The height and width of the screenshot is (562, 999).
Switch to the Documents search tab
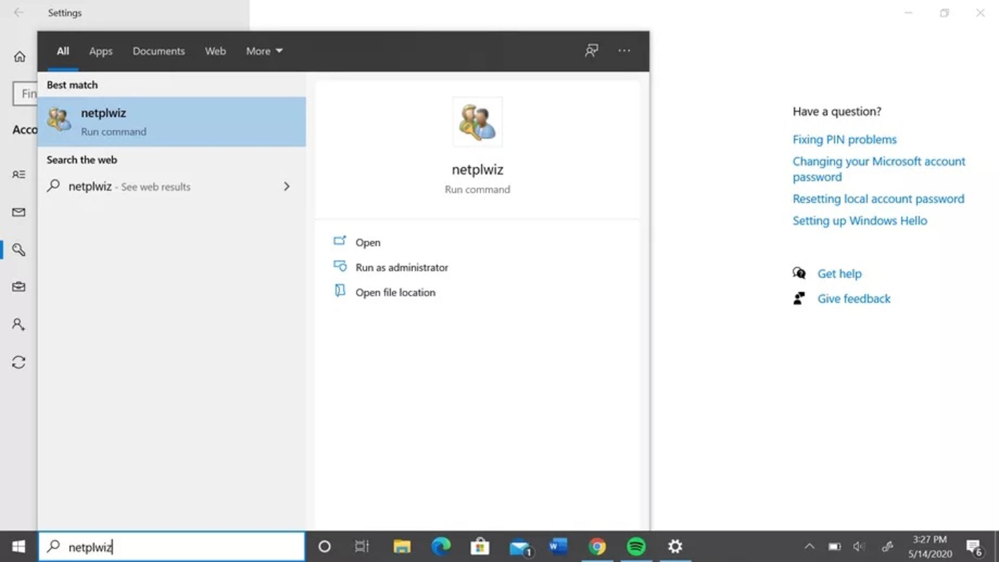159,51
